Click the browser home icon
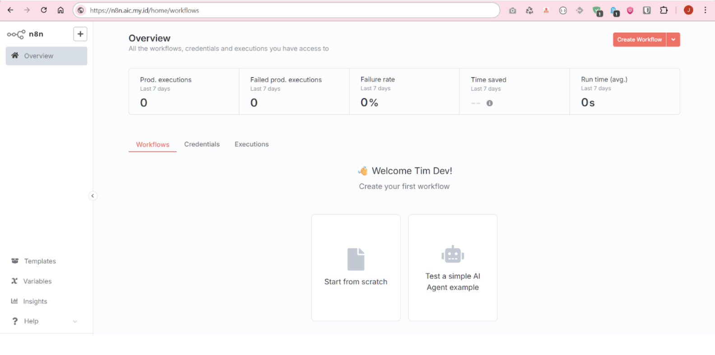Viewport: 715px width, 355px height. (x=60, y=10)
